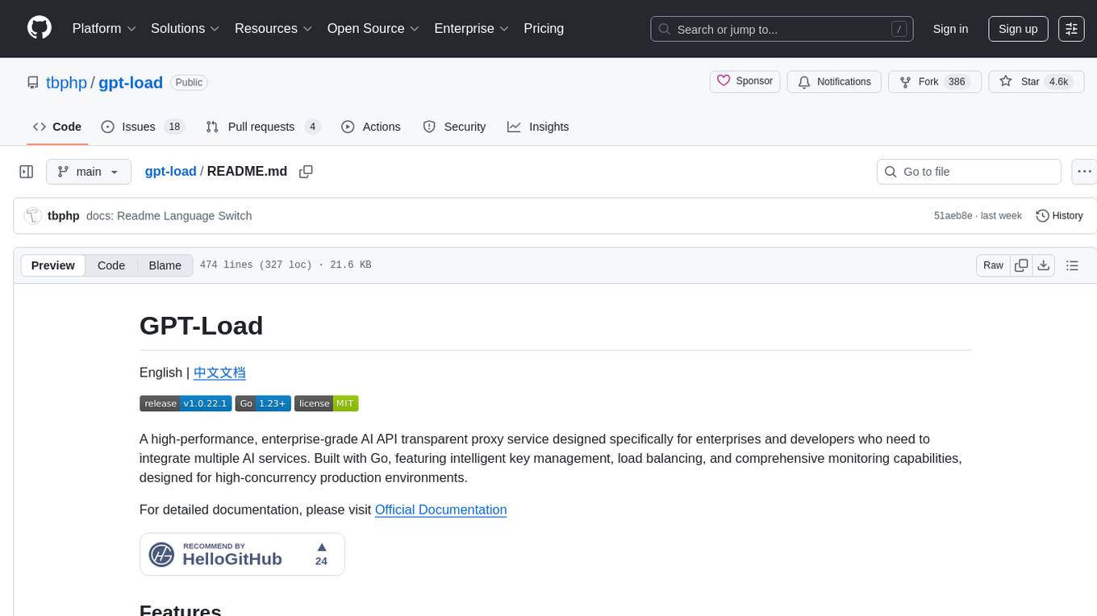The width and height of the screenshot is (1097, 616).
Task: Expand the Platform menu
Action: pos(104,28)
